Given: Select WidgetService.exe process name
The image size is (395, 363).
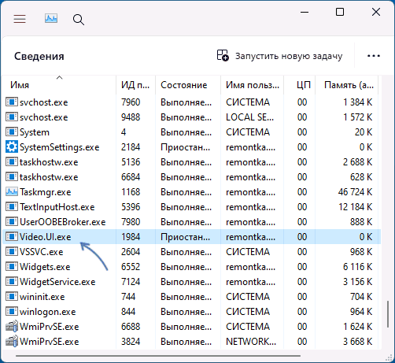Looking at the screenshot, I should (x=57, y=282).
